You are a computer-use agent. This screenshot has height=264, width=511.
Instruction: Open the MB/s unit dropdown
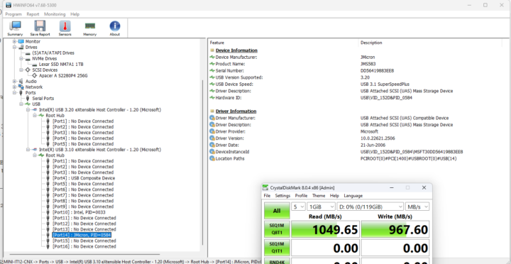point(417,207)
